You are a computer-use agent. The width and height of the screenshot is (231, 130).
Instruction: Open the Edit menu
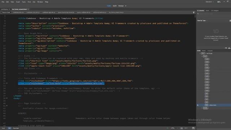tap(7, 2)
